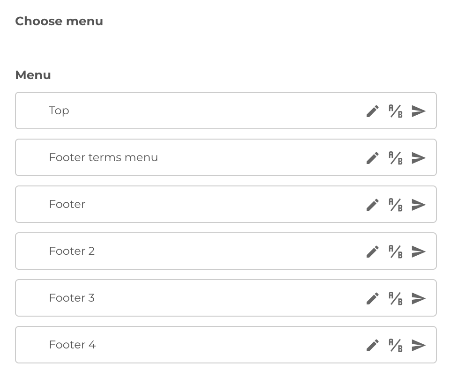Edit the Footer 4 menu

[372, 345]
